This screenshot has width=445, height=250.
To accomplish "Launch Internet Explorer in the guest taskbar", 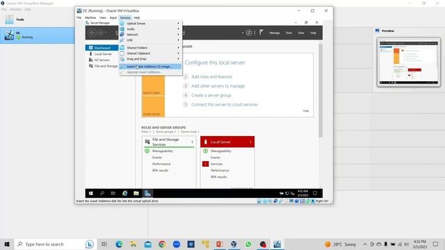I will point(124,193).
